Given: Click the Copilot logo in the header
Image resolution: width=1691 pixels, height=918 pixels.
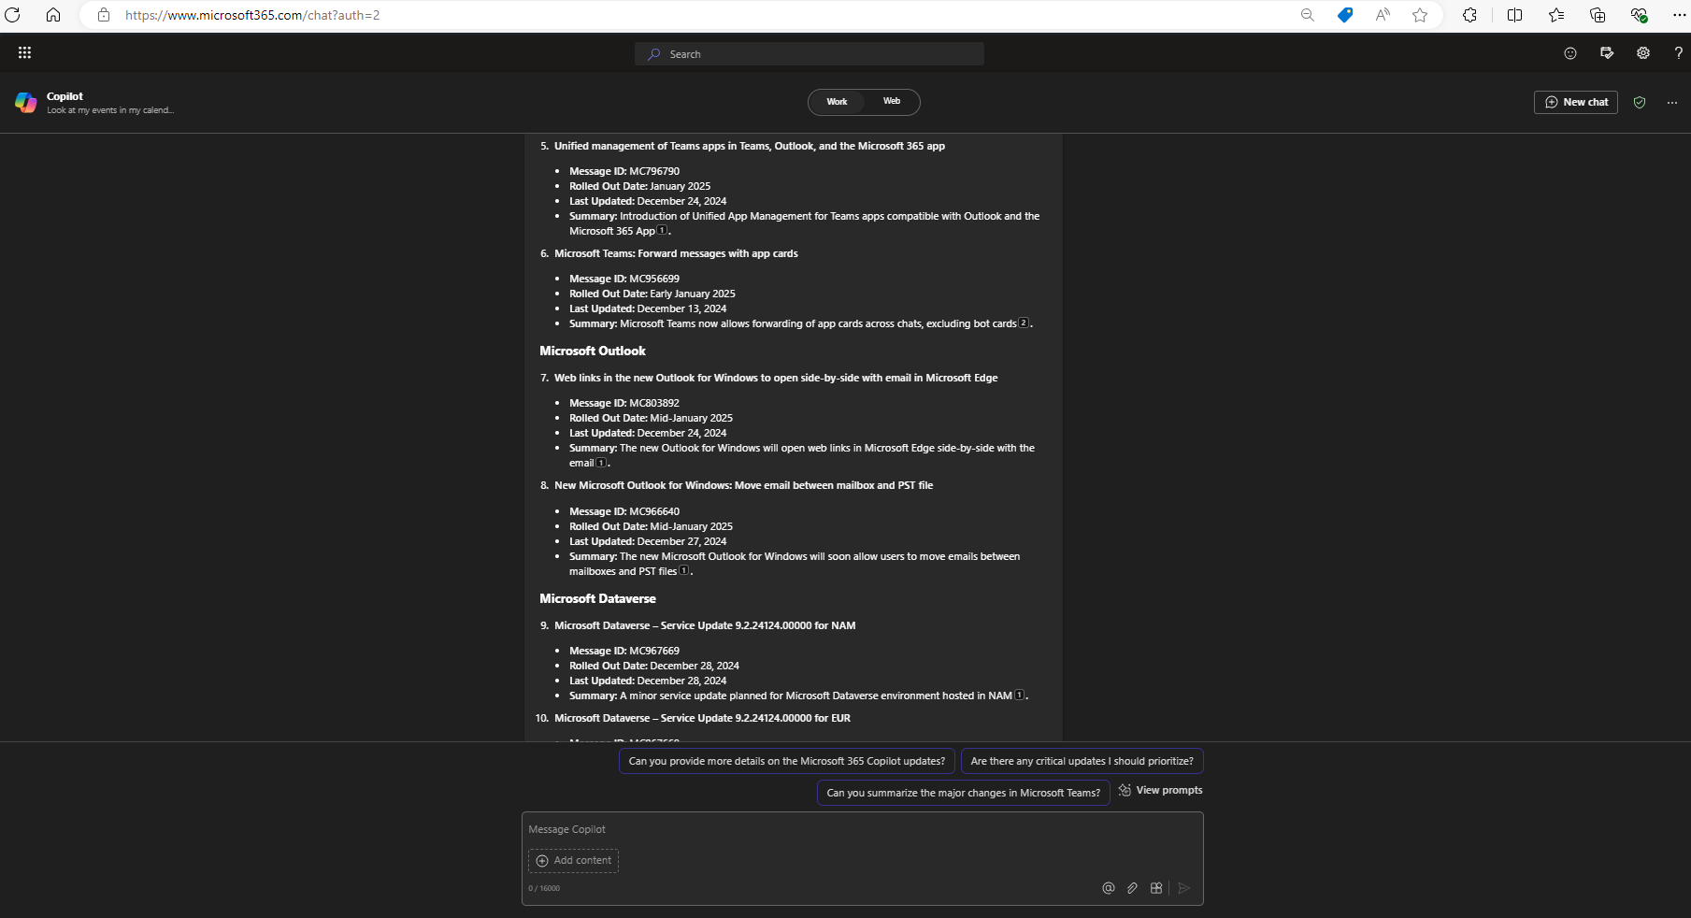Looking at the screenshot, I should [26, 103].
